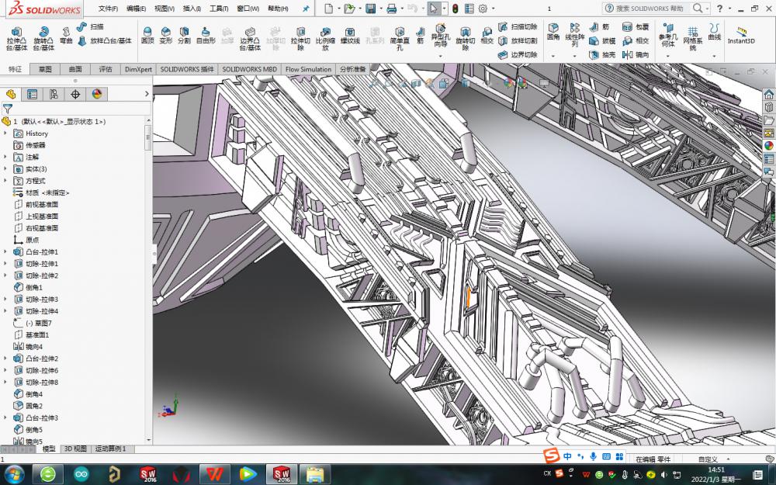776x485 pixels.
Task: Open the 文件(F) menu
Action: tap(108, 9)
